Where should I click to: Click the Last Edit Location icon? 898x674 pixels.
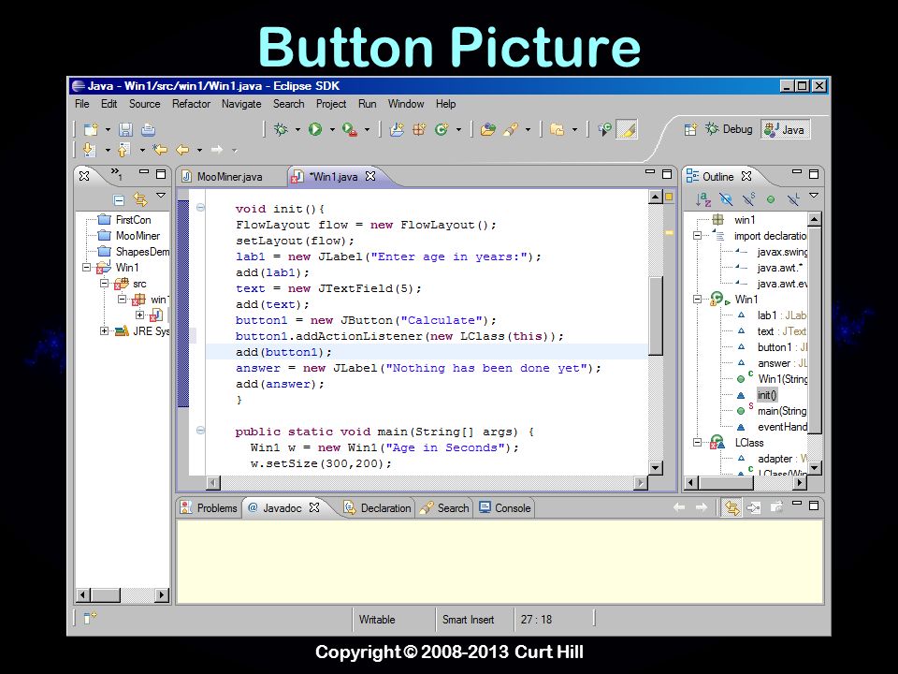(x=160, y=150)
